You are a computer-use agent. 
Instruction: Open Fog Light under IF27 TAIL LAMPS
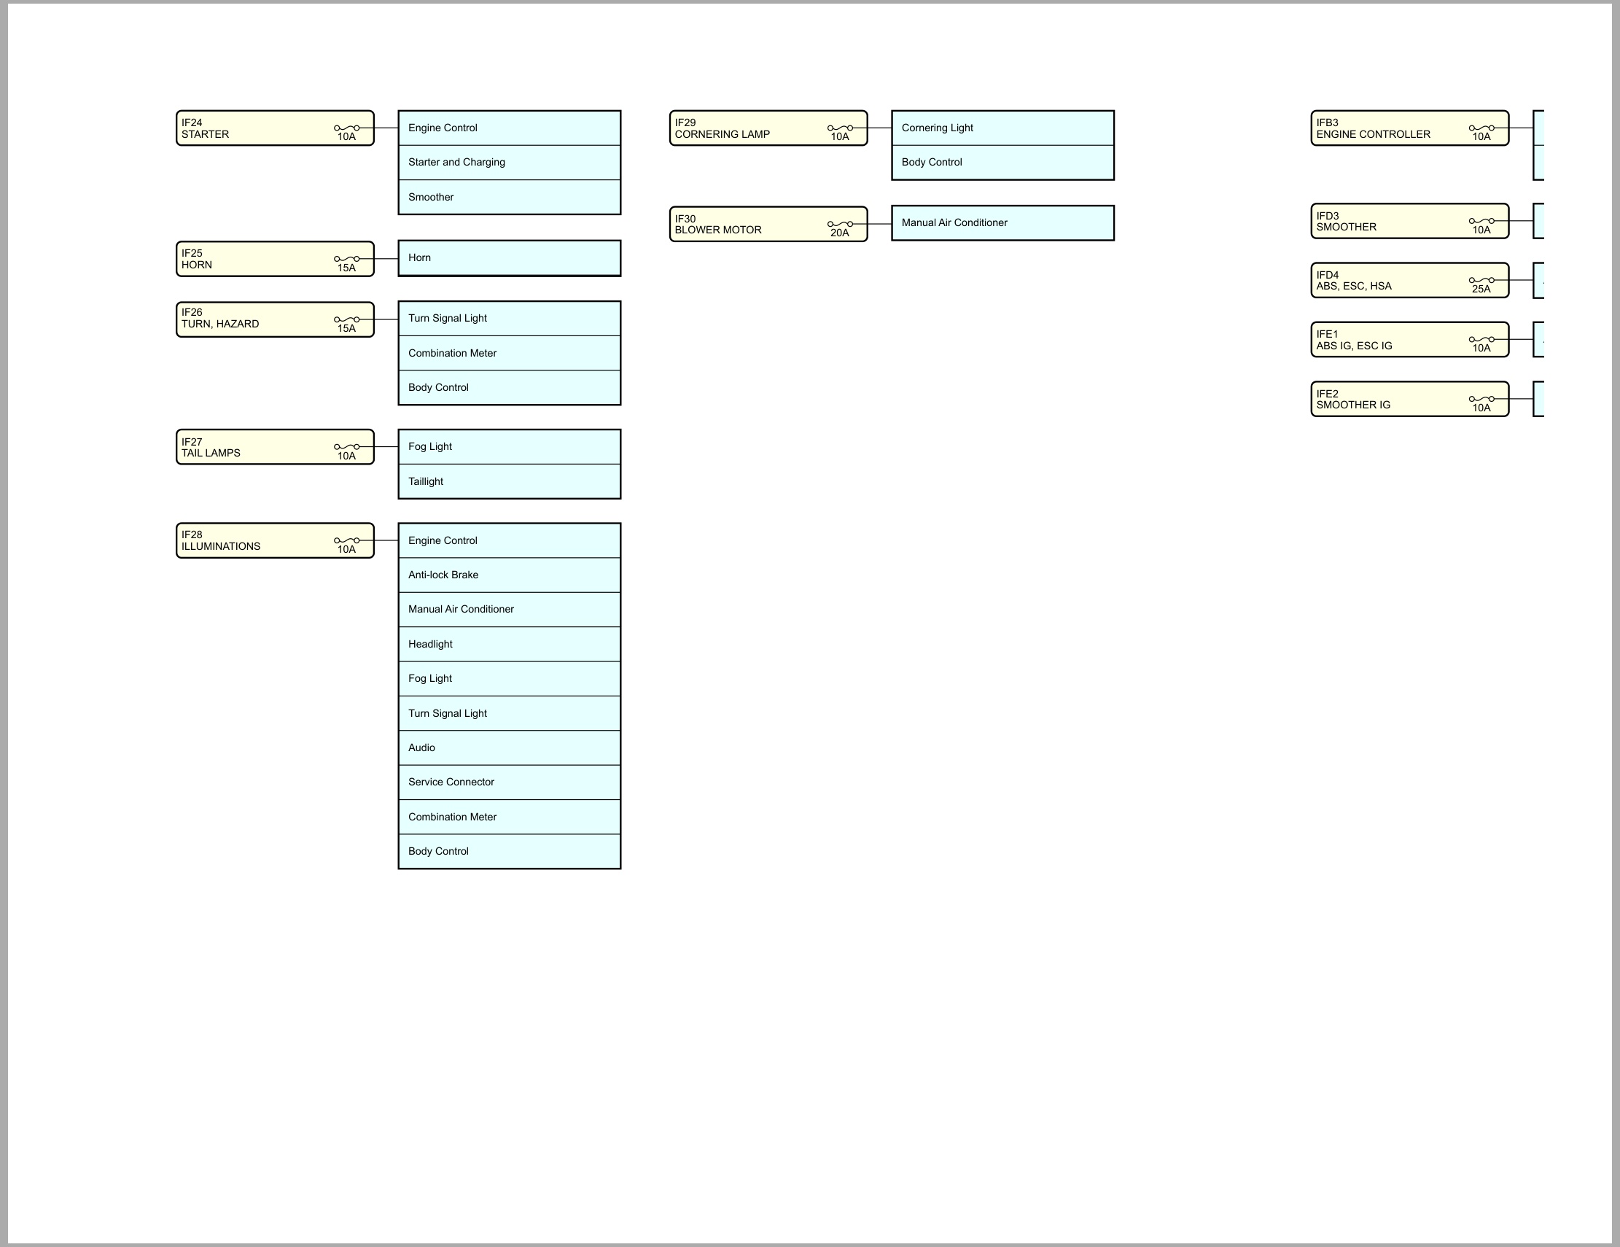(x=510, y=446)
